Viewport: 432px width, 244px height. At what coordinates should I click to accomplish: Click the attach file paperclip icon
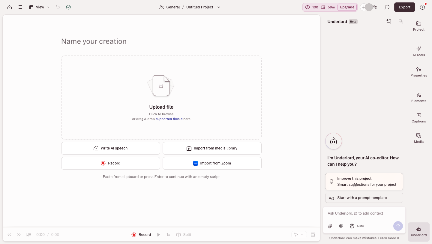[330, 226]
